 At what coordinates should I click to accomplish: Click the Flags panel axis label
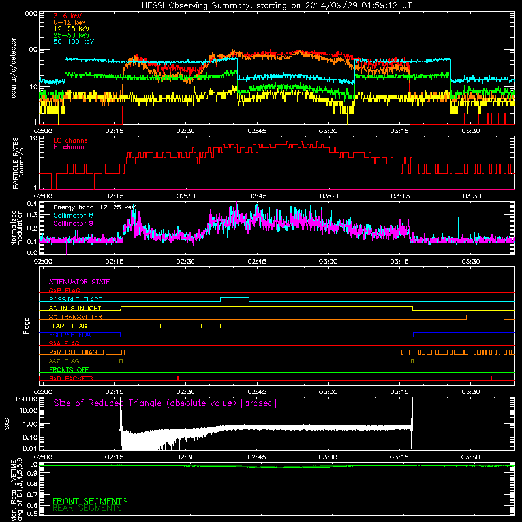pyautogui.click(x=27, y=326)
